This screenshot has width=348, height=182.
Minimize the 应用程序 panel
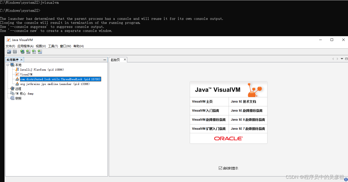pyautogui.click(x=105, y=60)
